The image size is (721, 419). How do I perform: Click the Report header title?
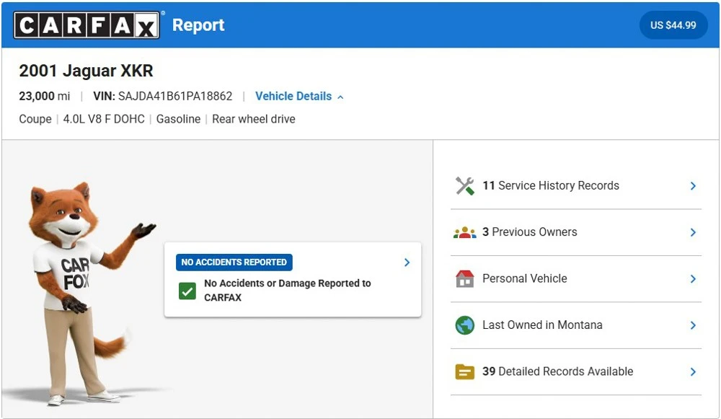coord(198,25)
